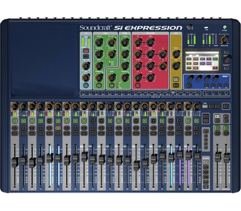The height and width of the screenshot is (211, 241).
Task: Adjust the Equaliser HI MID gain knob
Action: coord(138,54)
